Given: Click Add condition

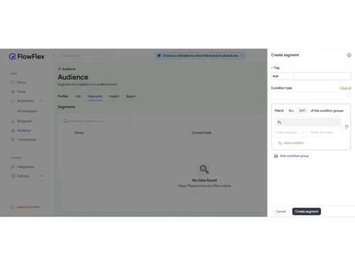Looking at the screenshot, I should tap(291, 143).
